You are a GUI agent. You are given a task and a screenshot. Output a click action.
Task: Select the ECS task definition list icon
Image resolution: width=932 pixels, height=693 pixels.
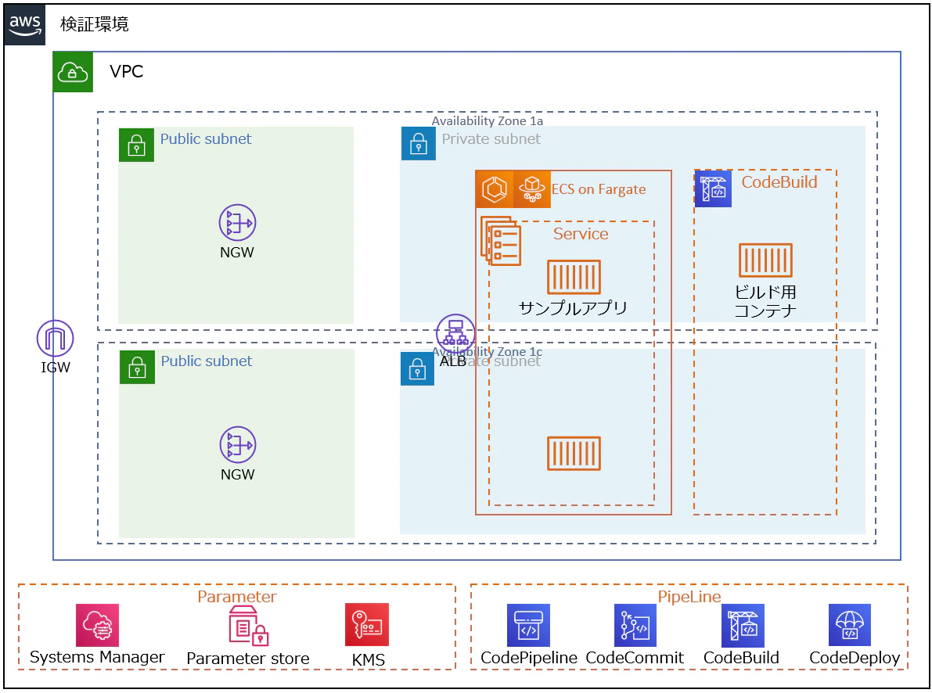pyautogui.click(x=501, y=241)
